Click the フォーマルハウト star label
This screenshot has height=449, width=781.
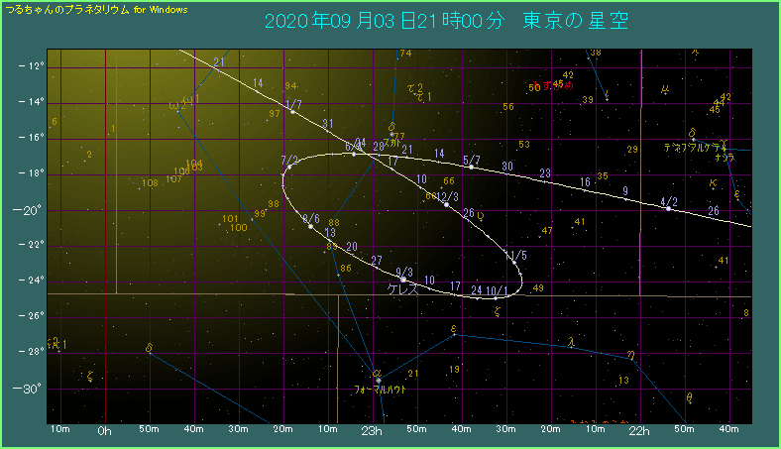click(380, 391)
